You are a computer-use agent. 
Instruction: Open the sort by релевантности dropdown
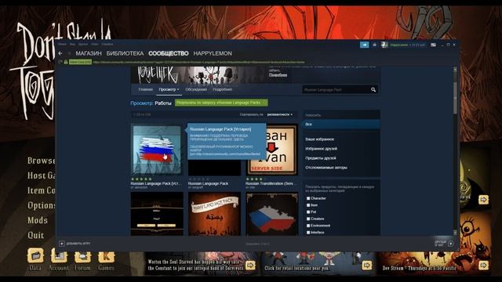[280, 114]
